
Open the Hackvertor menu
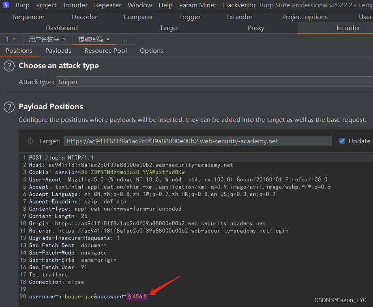point(239,5)
